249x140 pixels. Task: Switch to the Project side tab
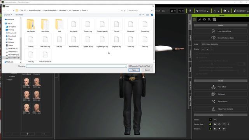190,38
